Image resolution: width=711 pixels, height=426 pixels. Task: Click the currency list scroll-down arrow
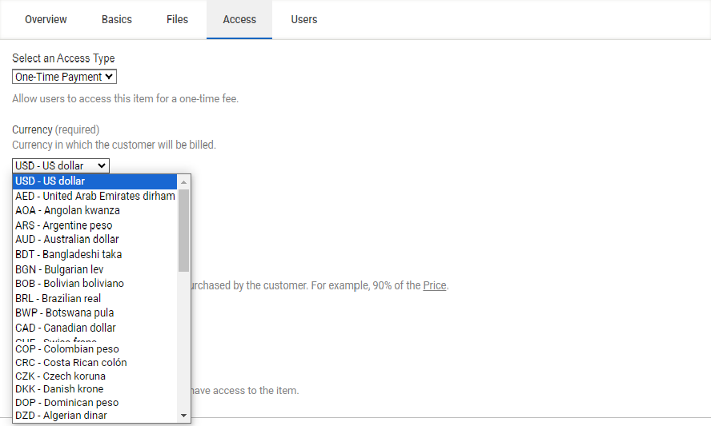183,416
